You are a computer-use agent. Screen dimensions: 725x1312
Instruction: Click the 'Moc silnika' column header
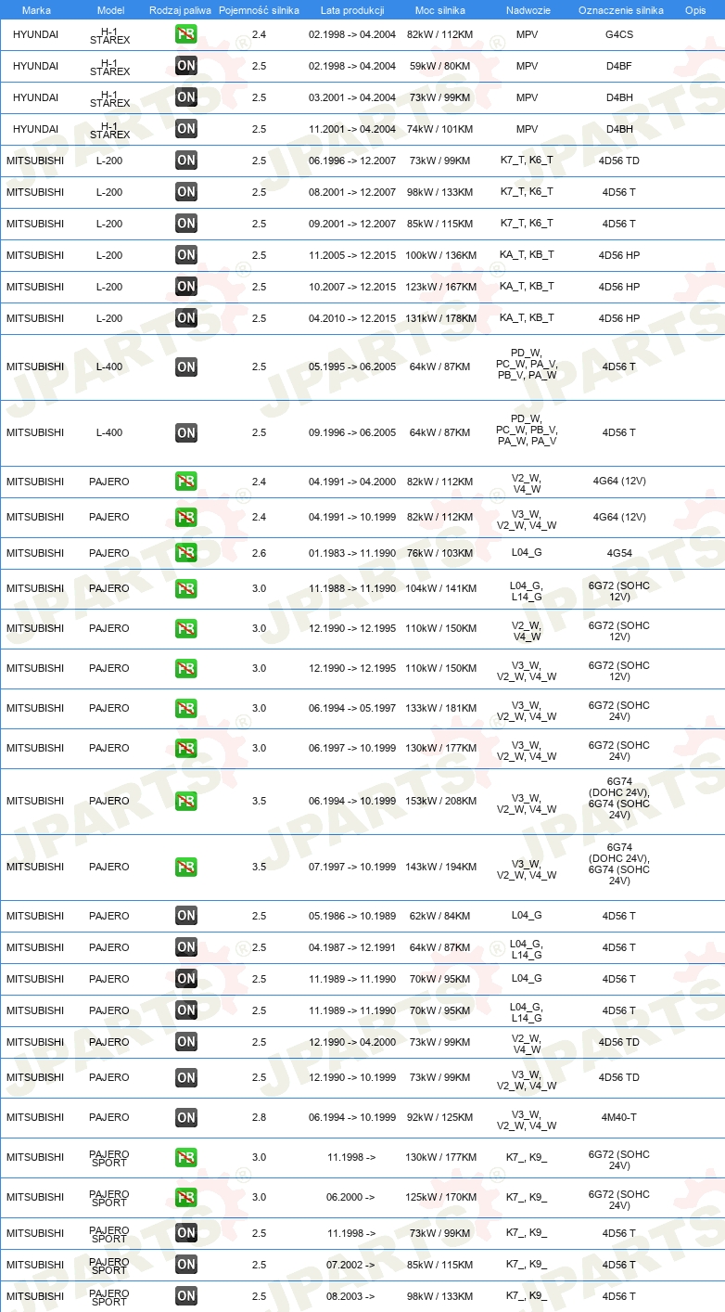[440, 10]
